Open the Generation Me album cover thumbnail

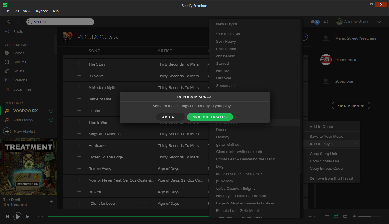click(29, 166)
